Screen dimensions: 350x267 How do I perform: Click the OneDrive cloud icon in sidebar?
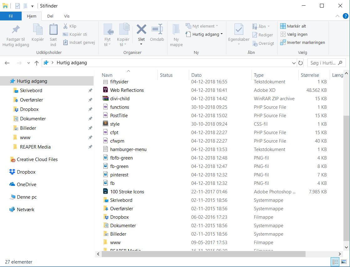click(12, 184)
